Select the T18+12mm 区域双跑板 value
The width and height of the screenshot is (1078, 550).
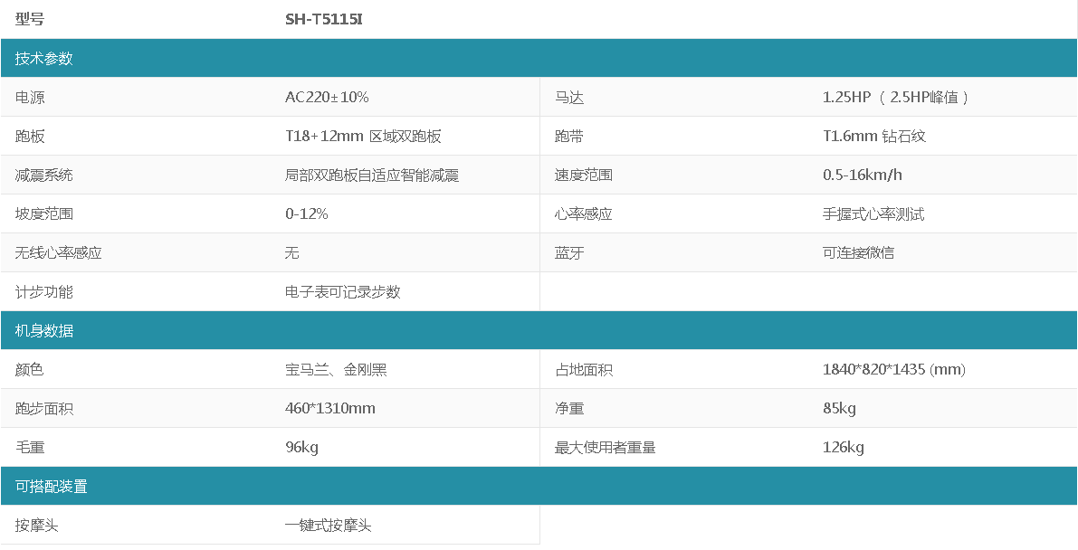363,136
